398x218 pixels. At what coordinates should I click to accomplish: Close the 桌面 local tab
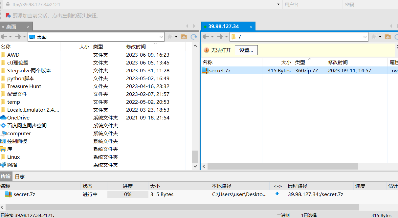[x=28, y=27]
